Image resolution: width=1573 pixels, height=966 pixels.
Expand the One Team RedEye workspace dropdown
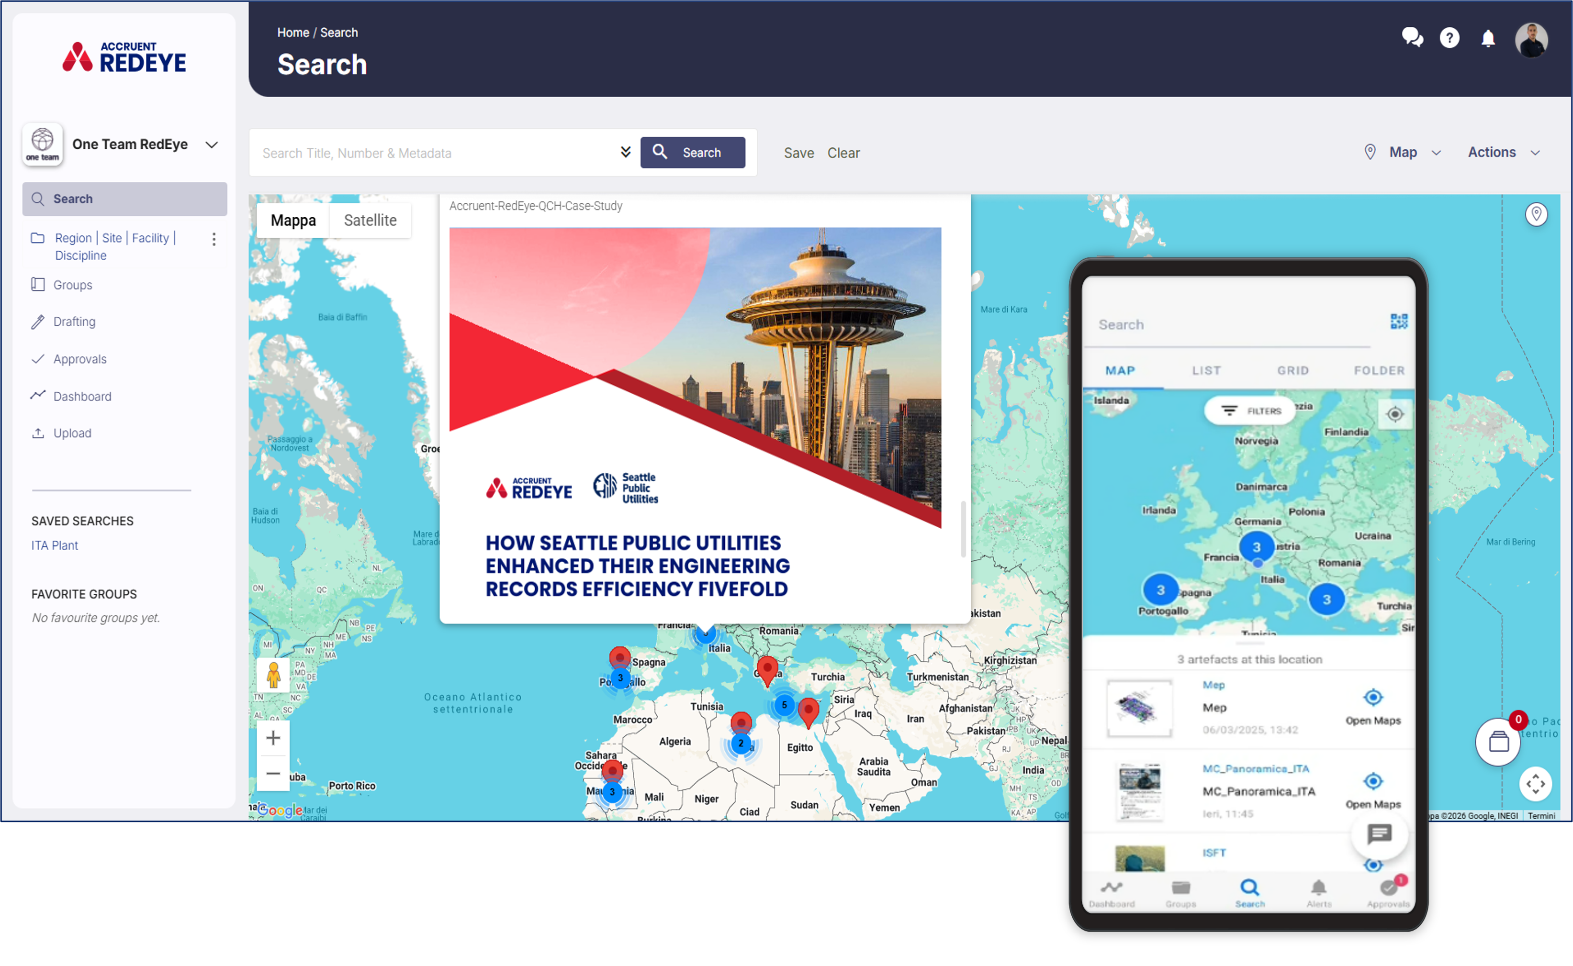tap(212, 144)
